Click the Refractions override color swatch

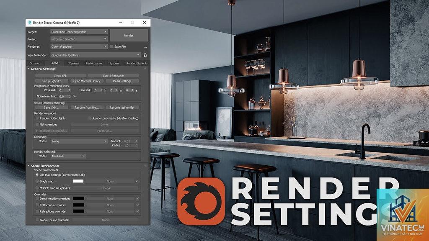tap(78, 211)
